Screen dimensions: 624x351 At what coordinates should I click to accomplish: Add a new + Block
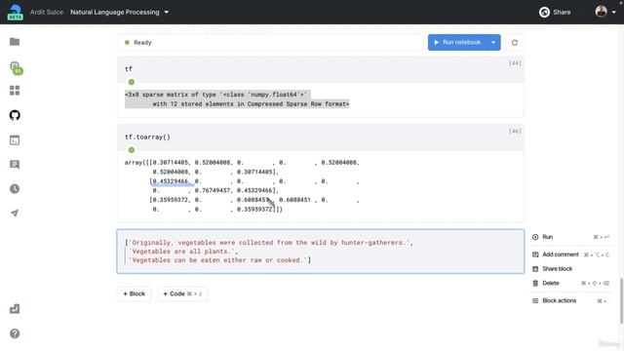tap(135, 293)
